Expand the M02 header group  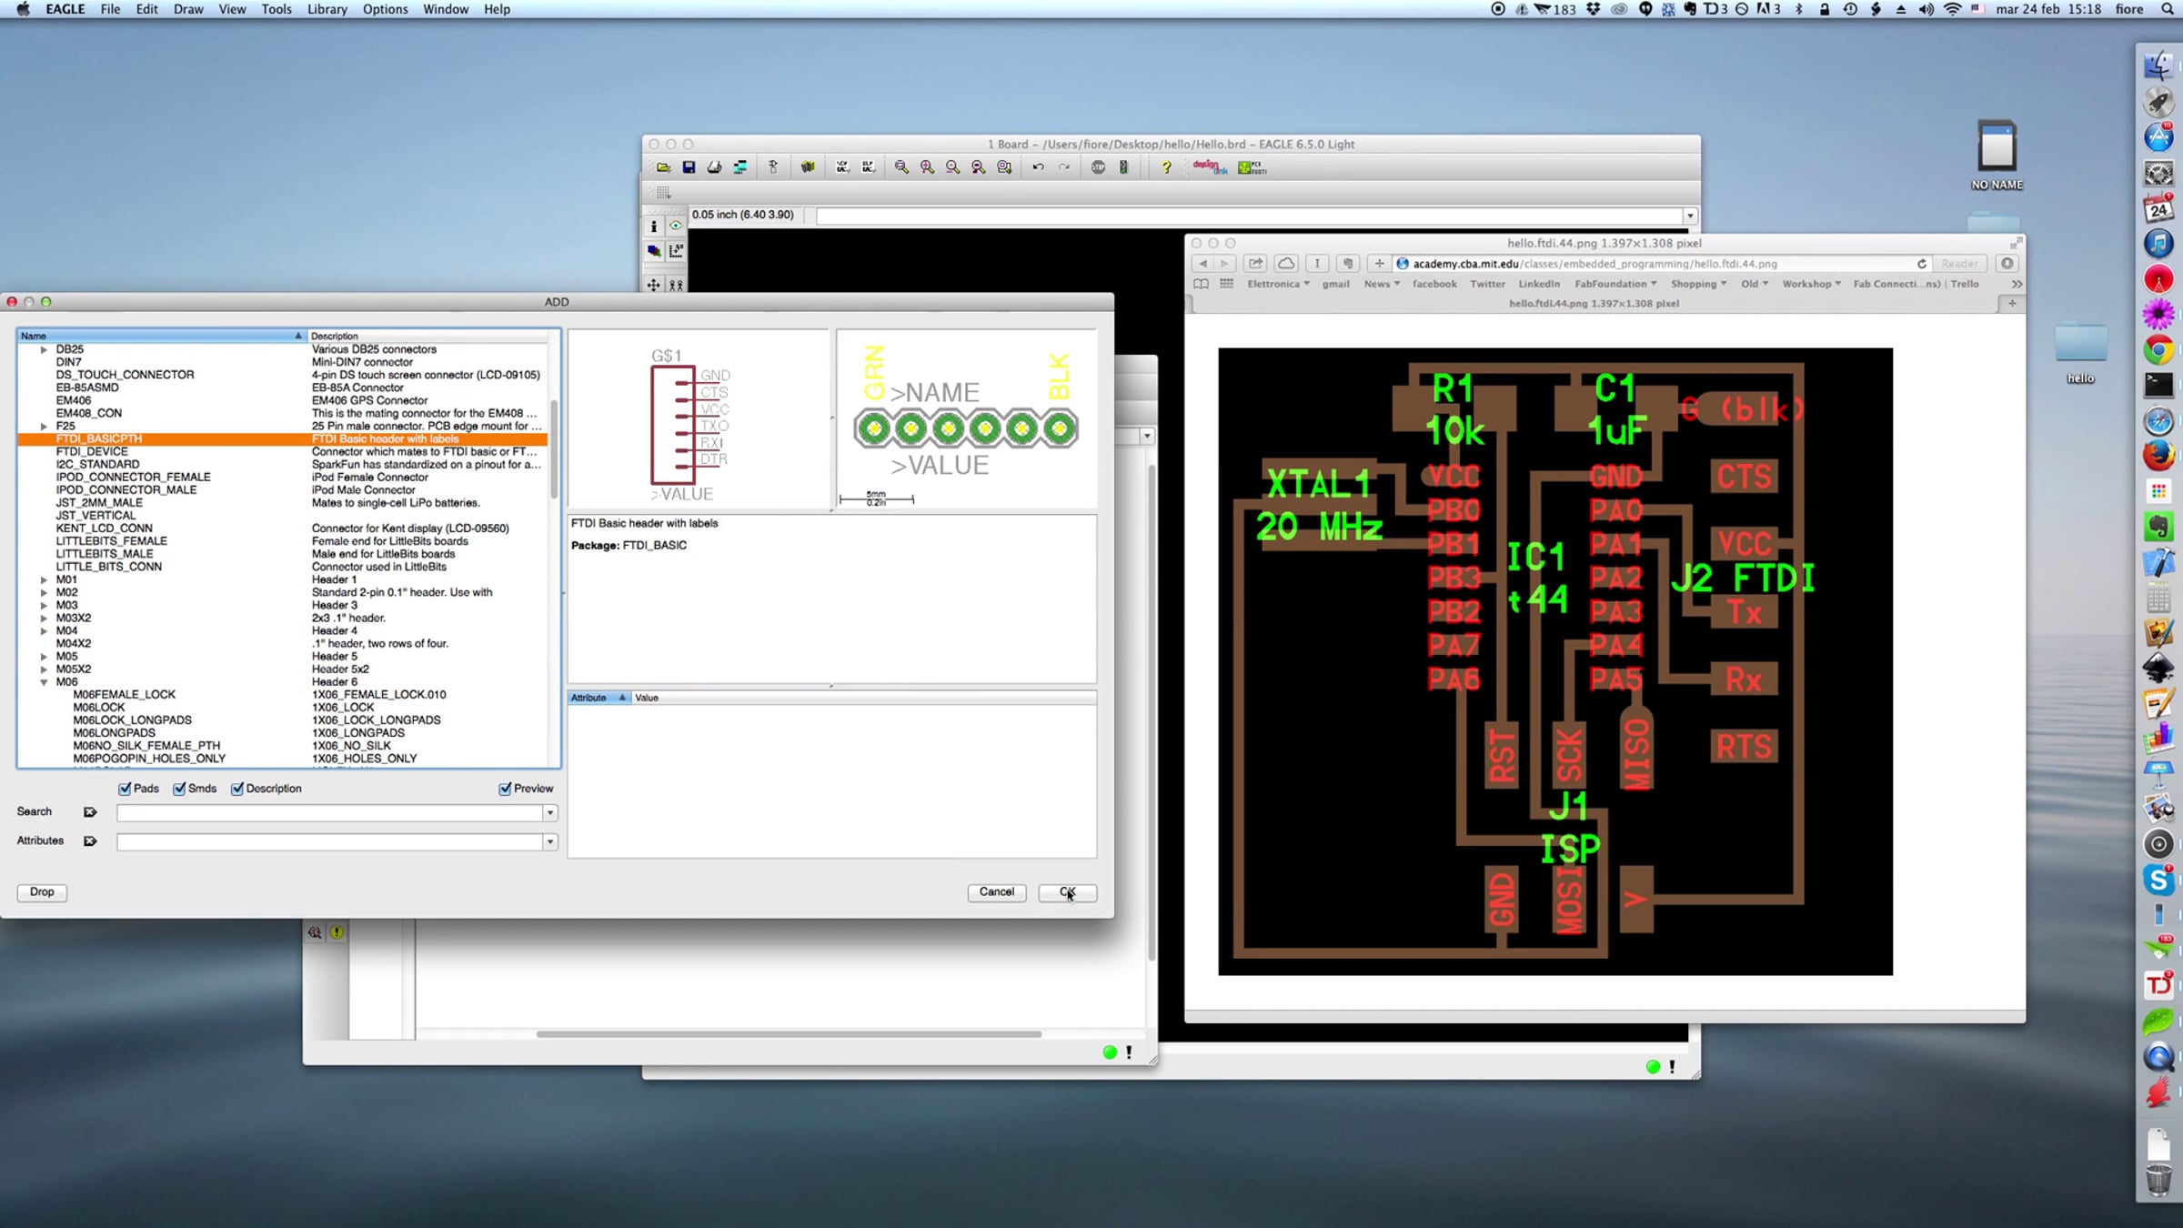(44, 592)
